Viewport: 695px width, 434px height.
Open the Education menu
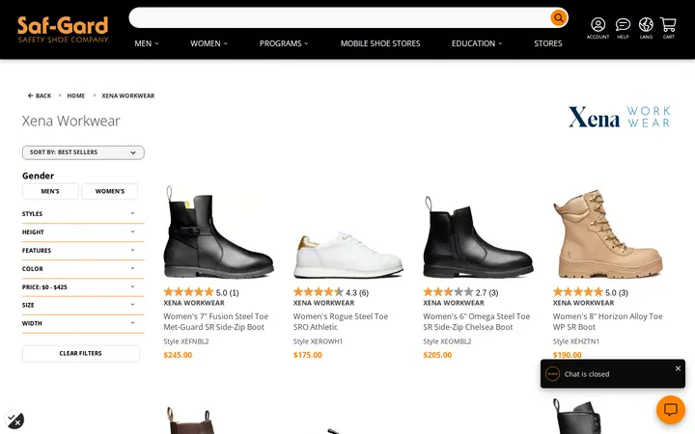coord(477,43)
